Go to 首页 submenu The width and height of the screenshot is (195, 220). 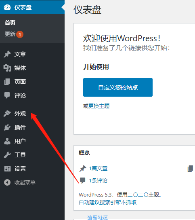10,23
